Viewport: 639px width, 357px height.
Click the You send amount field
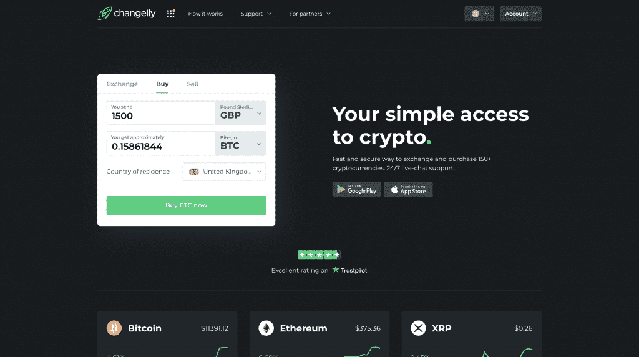pos(160,113)
